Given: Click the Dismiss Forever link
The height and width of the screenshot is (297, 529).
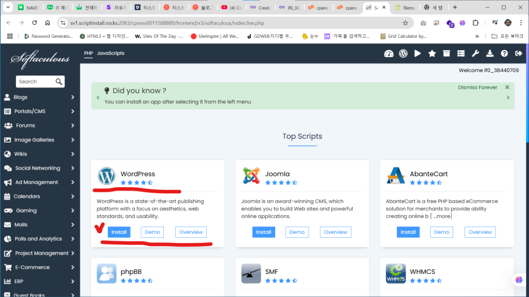Looking at the screenshot, I should 478,87.
